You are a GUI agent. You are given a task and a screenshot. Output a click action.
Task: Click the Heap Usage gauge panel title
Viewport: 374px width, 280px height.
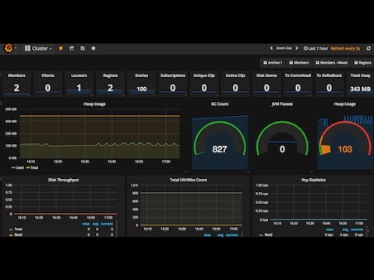[344, 104]
